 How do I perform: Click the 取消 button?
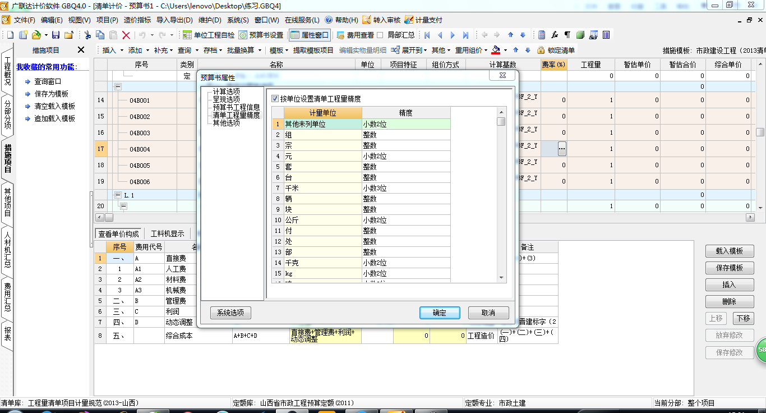tap(488, 313)
